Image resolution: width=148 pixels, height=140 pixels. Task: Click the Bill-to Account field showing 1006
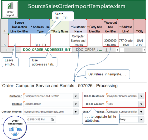tap(122, 104)
